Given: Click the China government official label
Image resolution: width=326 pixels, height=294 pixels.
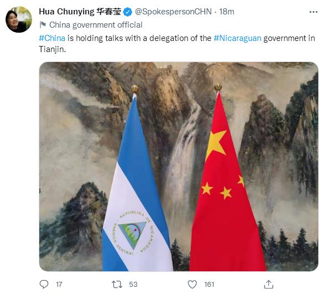Looking at the screenshot, I should pos(96,25).
